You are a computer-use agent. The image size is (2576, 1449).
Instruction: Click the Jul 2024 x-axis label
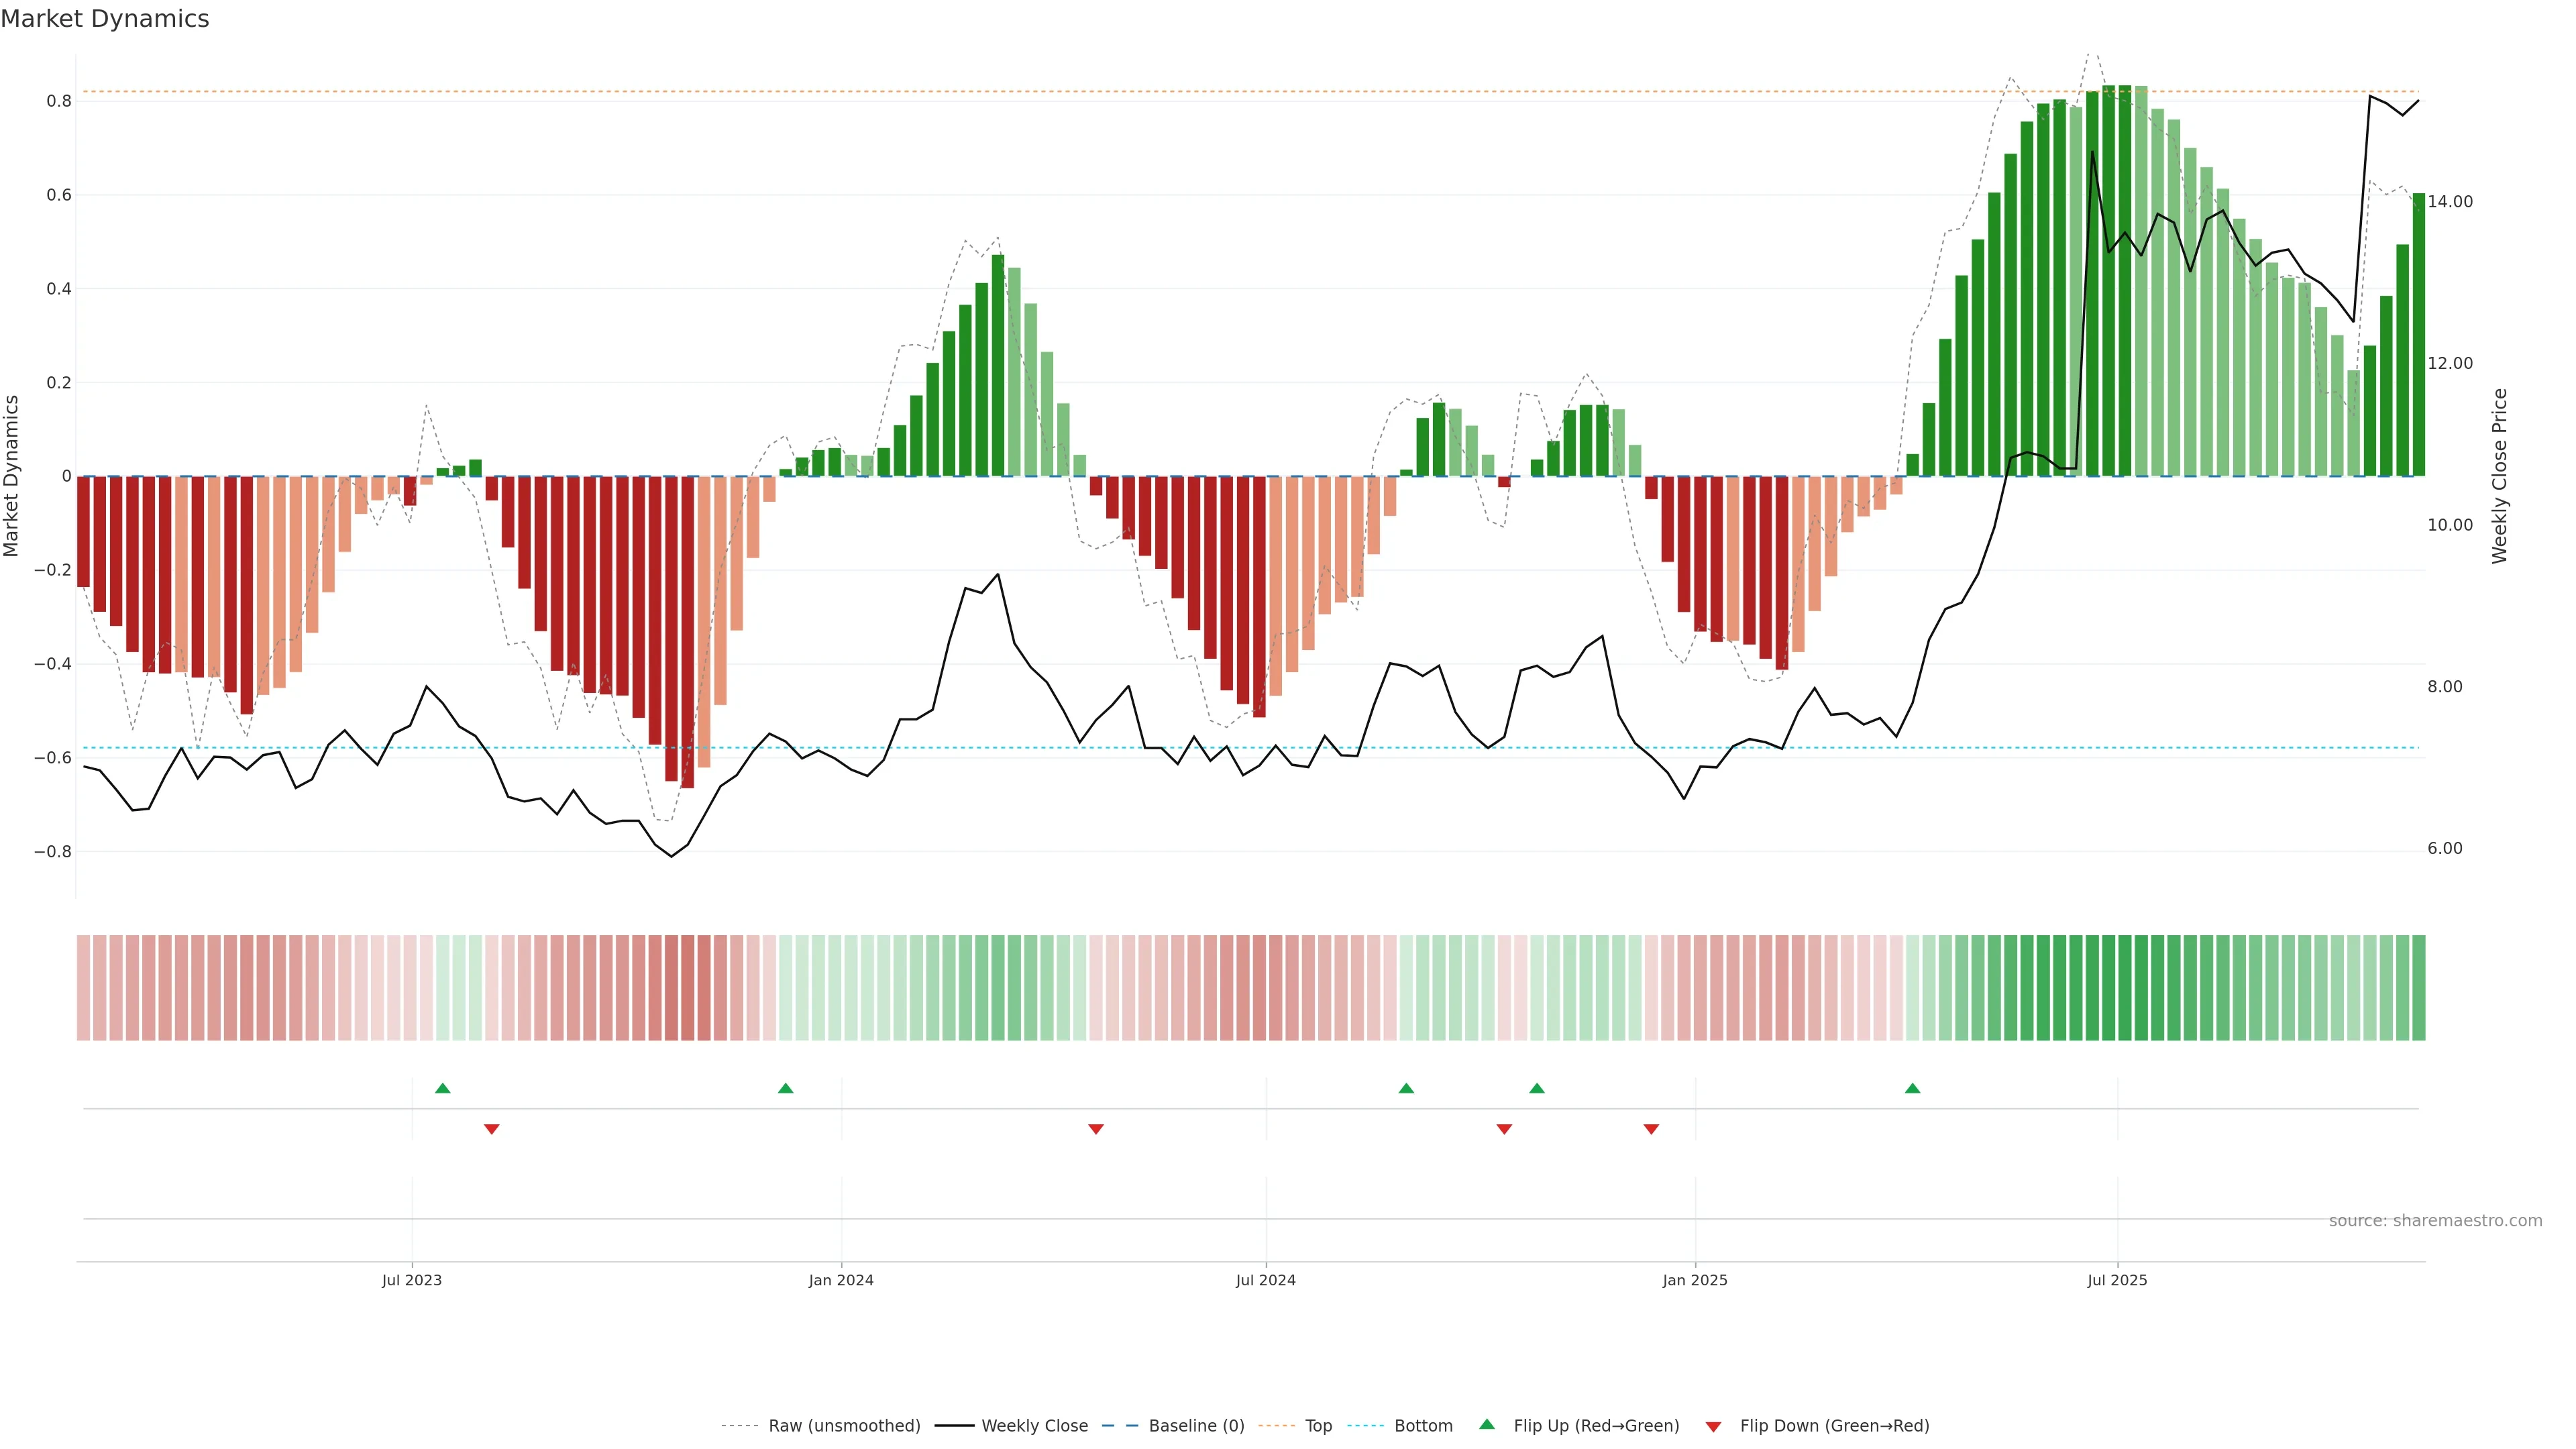click(x=1265, y=1280)
